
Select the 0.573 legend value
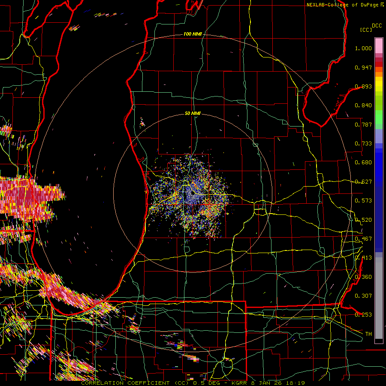pos(363,201)
